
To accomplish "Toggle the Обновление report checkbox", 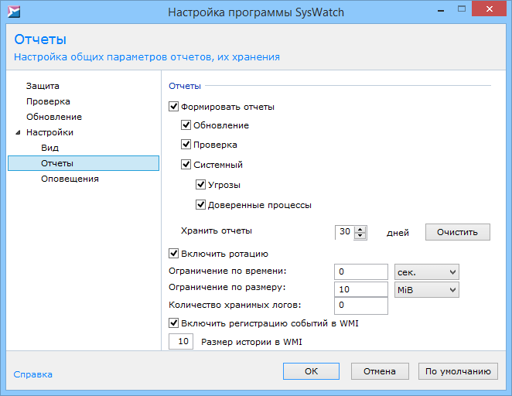I will [186, 125].
